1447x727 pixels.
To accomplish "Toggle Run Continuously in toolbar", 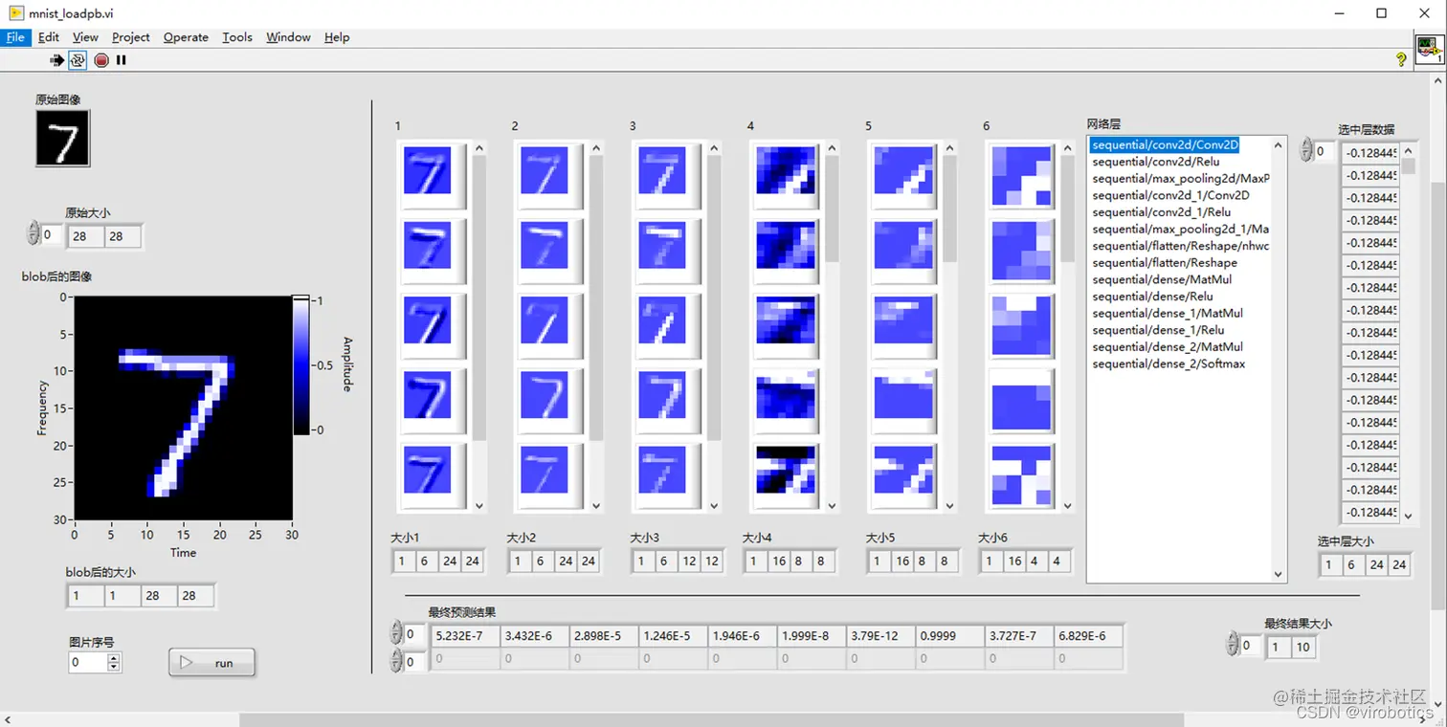I will pyautogui.click(x=78, y=60).
